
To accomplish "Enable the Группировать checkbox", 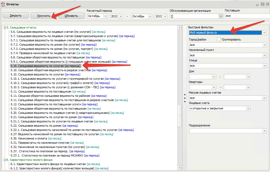I will click(219, 39).
